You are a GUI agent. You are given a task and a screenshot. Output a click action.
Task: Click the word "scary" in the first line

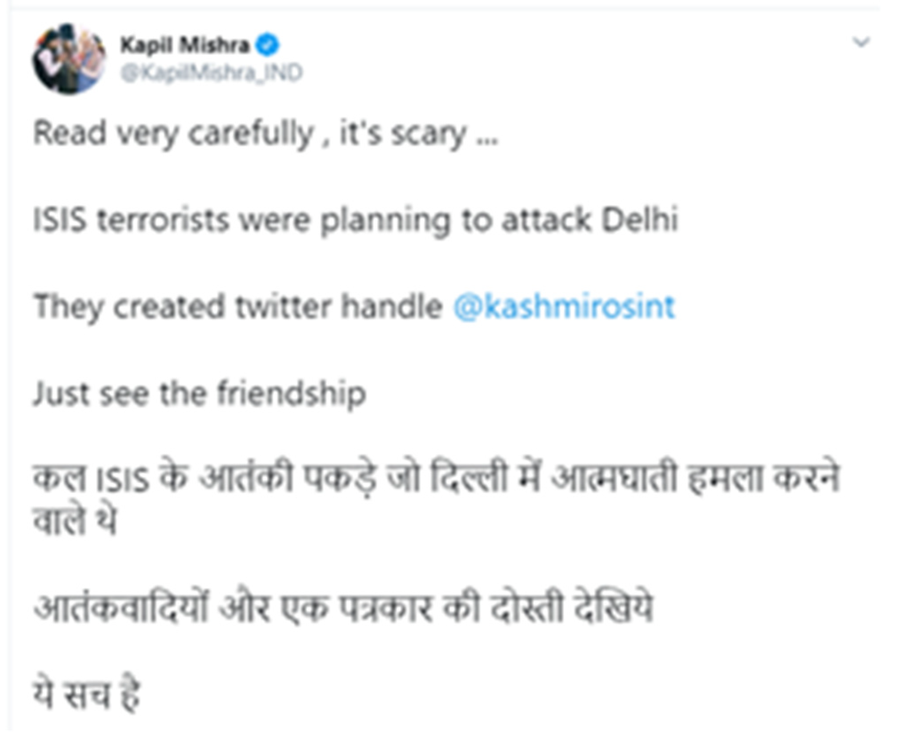pos(429,133)
